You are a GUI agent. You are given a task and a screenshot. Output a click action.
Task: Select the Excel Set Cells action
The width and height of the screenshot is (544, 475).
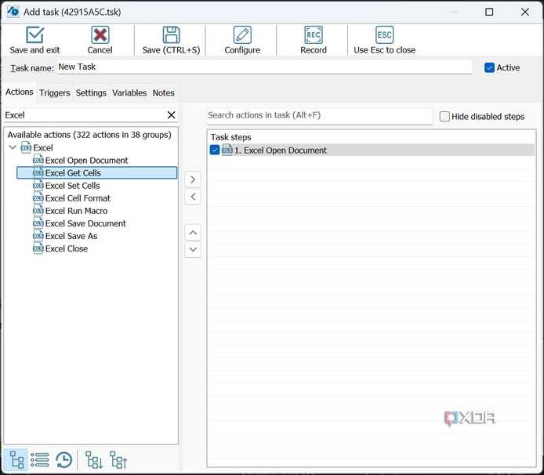[x=73, y=186]
